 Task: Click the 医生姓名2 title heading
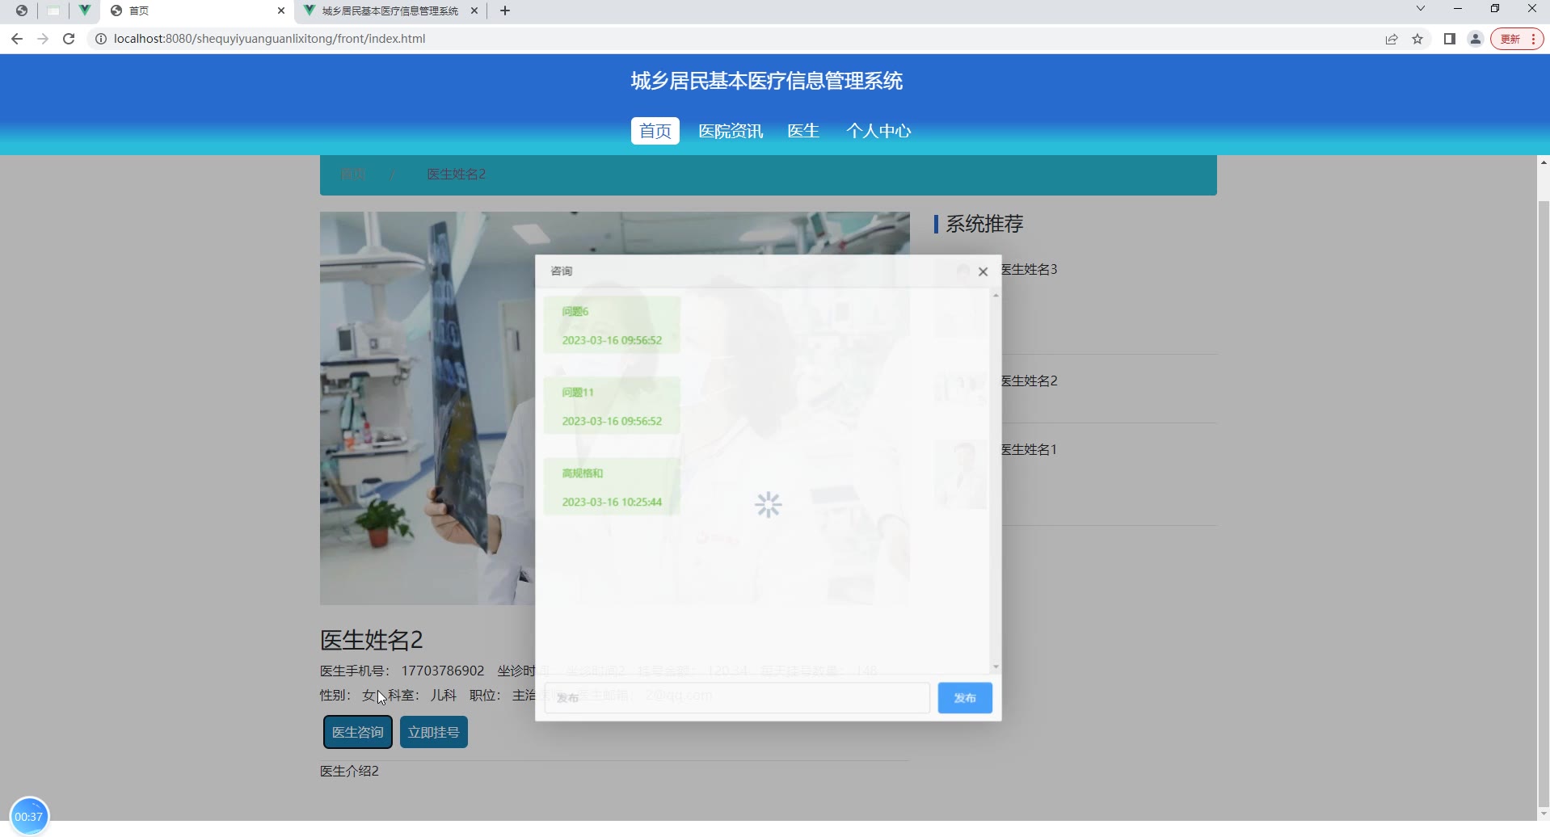click(x=371, y=640)
